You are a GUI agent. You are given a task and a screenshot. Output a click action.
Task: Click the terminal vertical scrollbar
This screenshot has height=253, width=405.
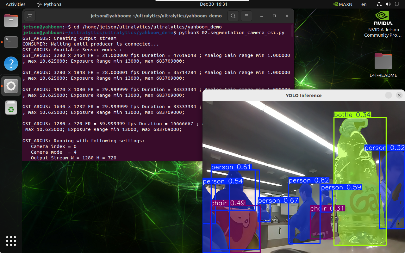pyautogui.click(x=293, y=30)
